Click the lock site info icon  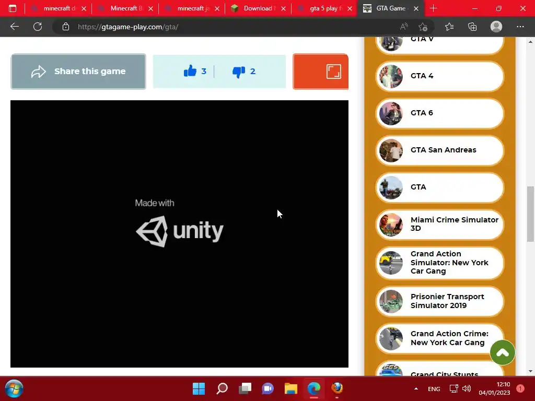tap(66, 27)
